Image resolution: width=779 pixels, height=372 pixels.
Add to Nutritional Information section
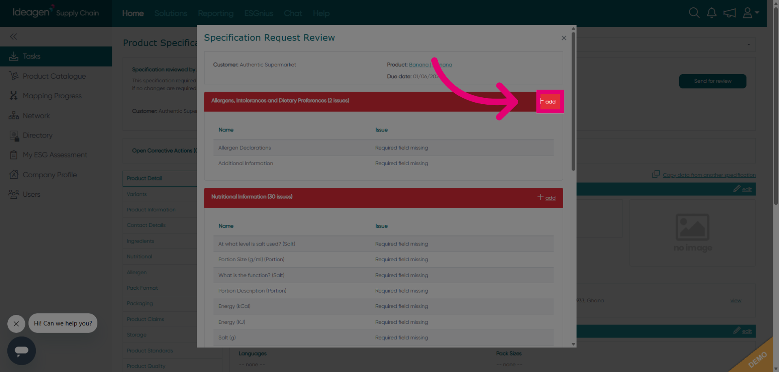tap(550, 198)
